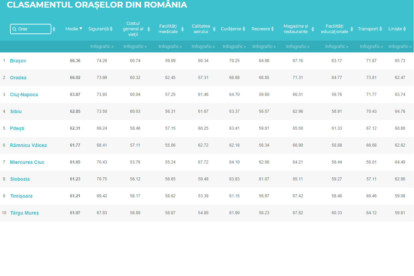
Task: Select Timișoara average score 61.21
Action: 75,196
